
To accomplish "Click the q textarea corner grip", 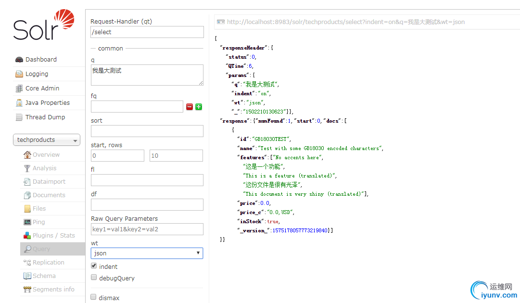I will click(201, 83).
